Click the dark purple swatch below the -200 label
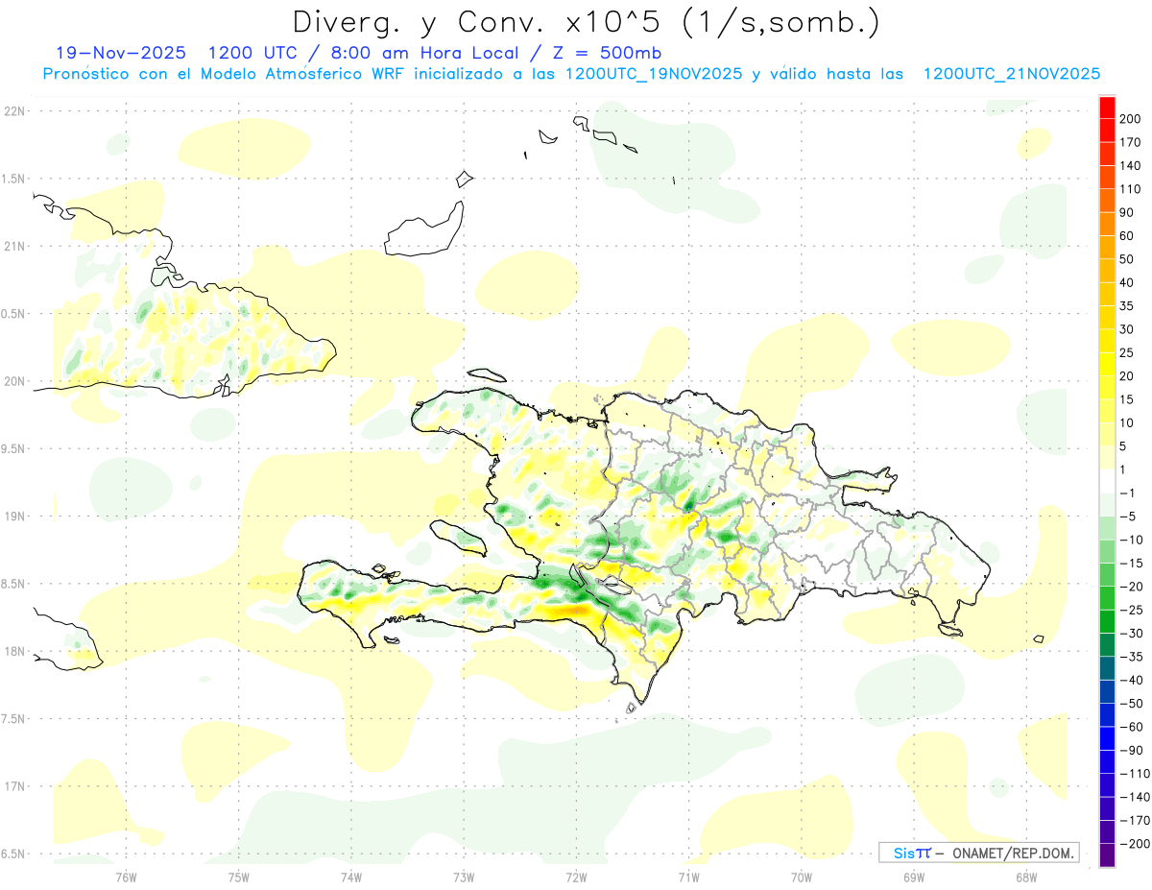The height and width of the screenshot is (890, 1152). (1107, 854)
